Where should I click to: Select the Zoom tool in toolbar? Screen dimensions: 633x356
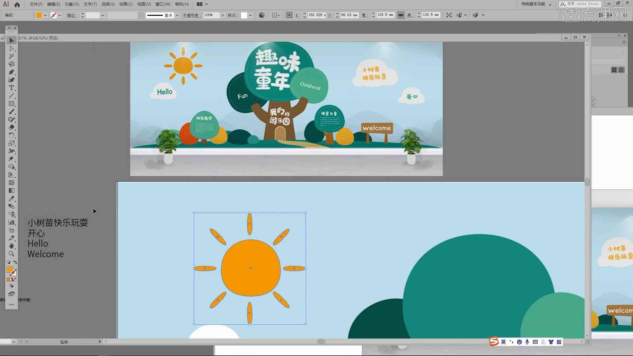coord(11,253)
